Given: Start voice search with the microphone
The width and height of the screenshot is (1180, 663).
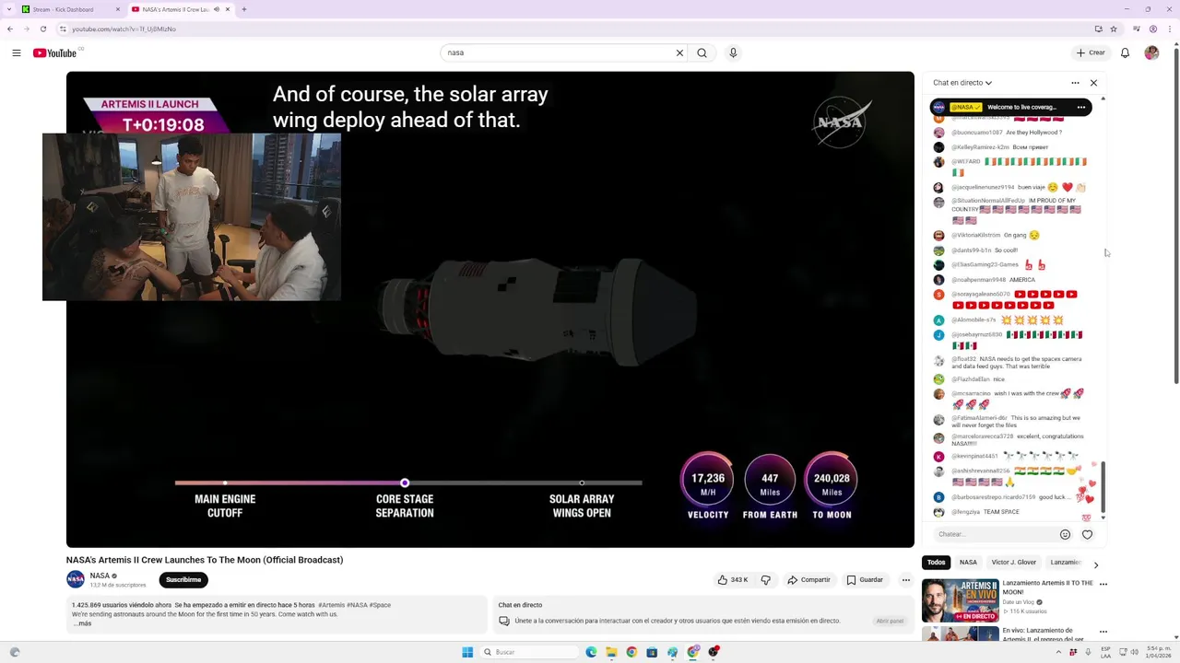Looking at the screenshot, I should 733,52.
